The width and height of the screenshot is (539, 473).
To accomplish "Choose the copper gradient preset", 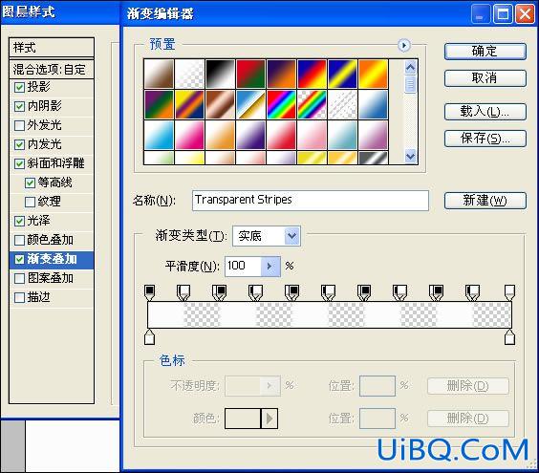I will tap(220, 104).
